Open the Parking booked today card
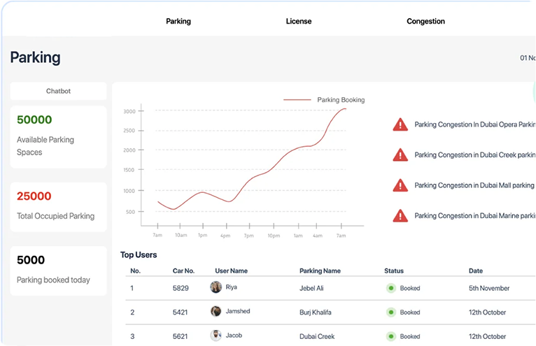Image resolution: width=536 pixels, height=346 pixels. [x=58, y=270]
